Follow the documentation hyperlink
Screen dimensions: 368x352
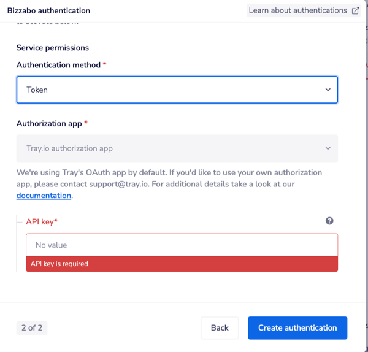44,196
